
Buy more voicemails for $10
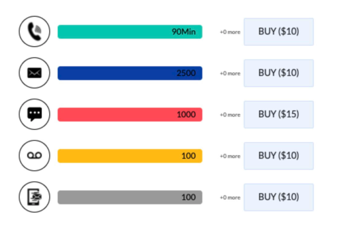[x=278, y=156]
